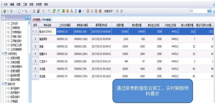Click the padlock toolbar icon
The image size is (215, 104).
[x=58, y=11]
